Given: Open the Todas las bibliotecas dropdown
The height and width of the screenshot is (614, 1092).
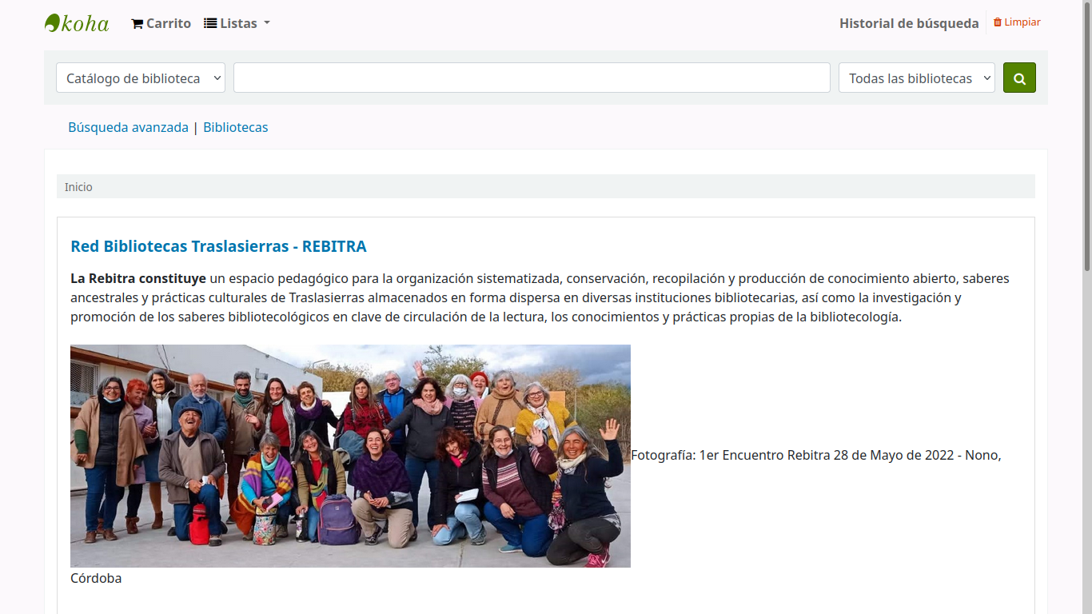Looking at the screenshot, I should [917, 78].
